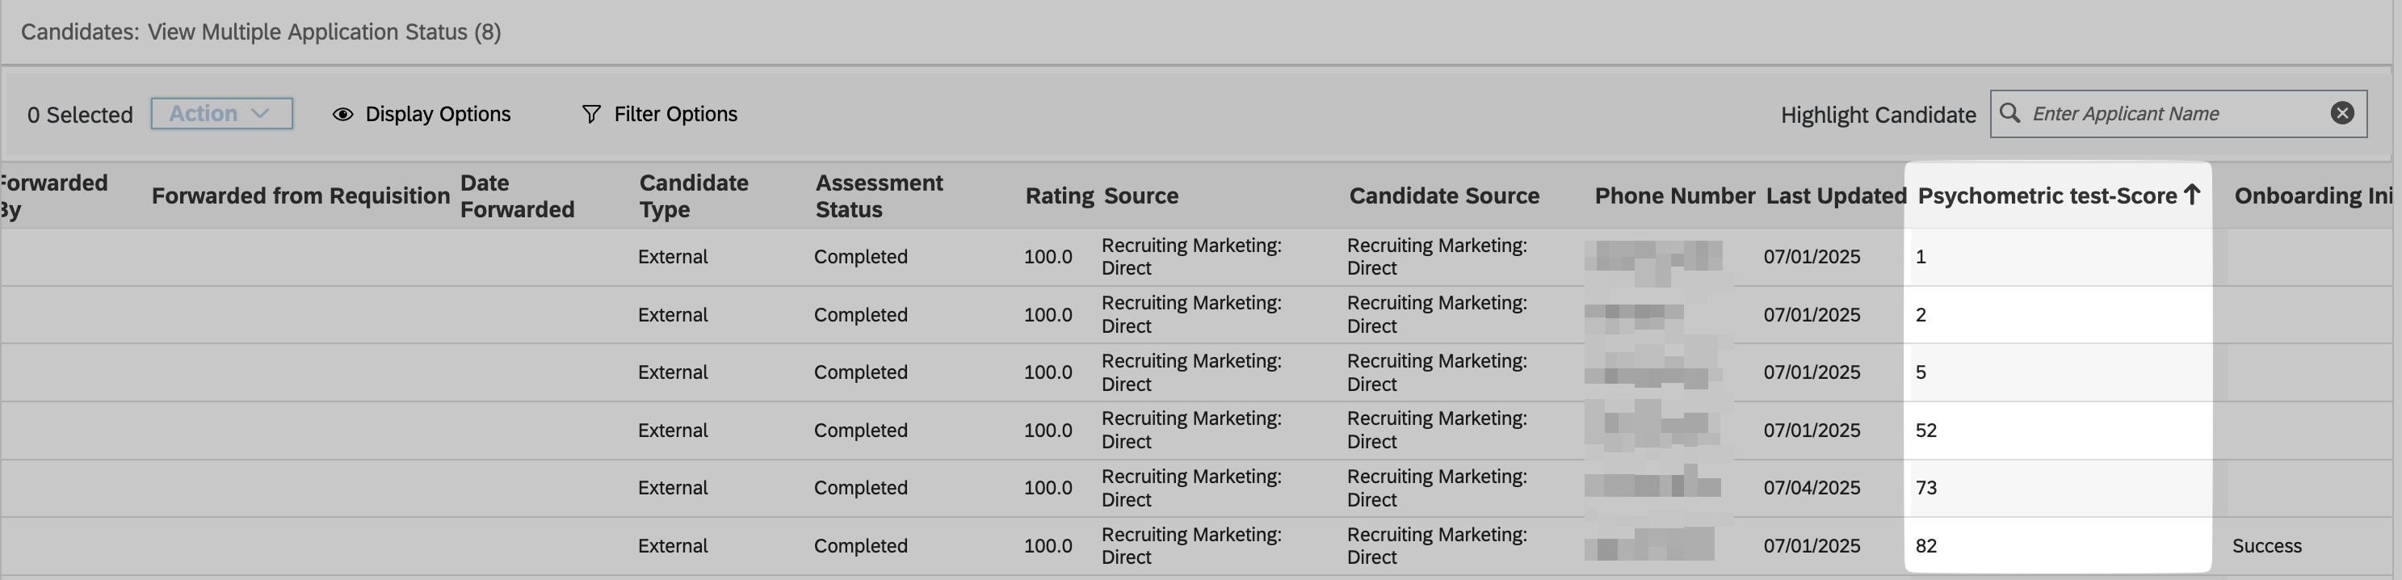This screenshot has width=2402, height=580.
Task: Sort by Candidate Source column header
Action: [1443, 195]
